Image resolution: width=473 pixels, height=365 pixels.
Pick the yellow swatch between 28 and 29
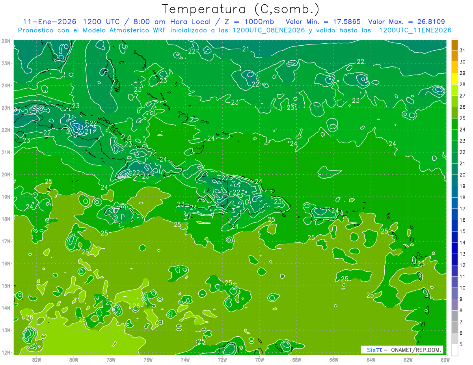point(454,79)
